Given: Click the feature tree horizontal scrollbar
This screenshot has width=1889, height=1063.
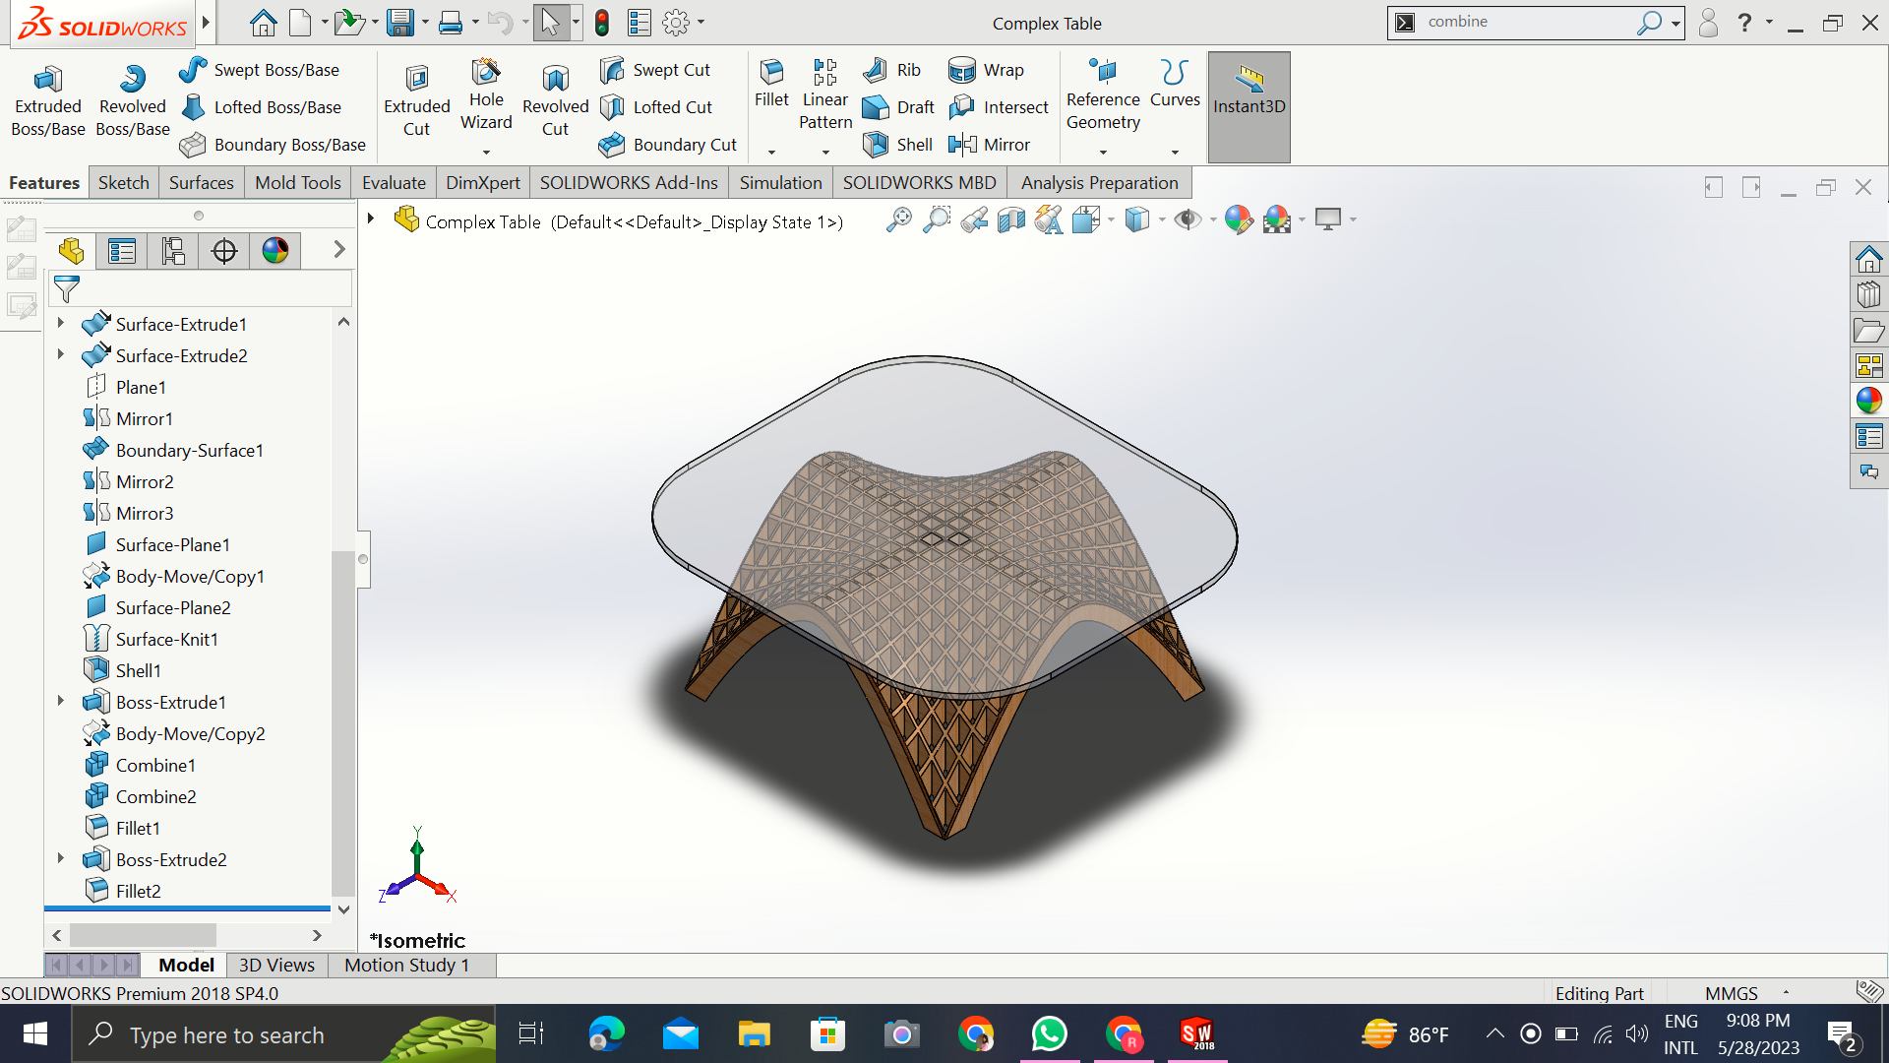Looking at the screenshot, I should click(x=143, y=934).
